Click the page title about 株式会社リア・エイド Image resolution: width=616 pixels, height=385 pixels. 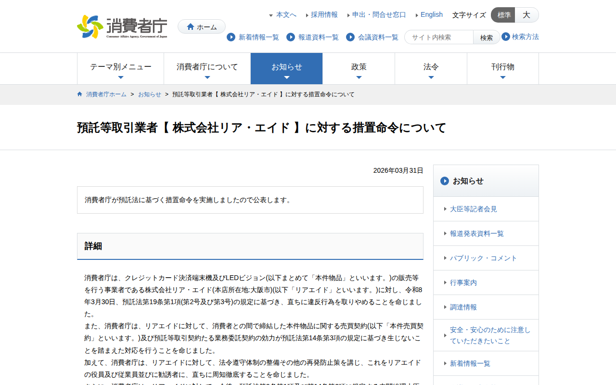point(262,128)
